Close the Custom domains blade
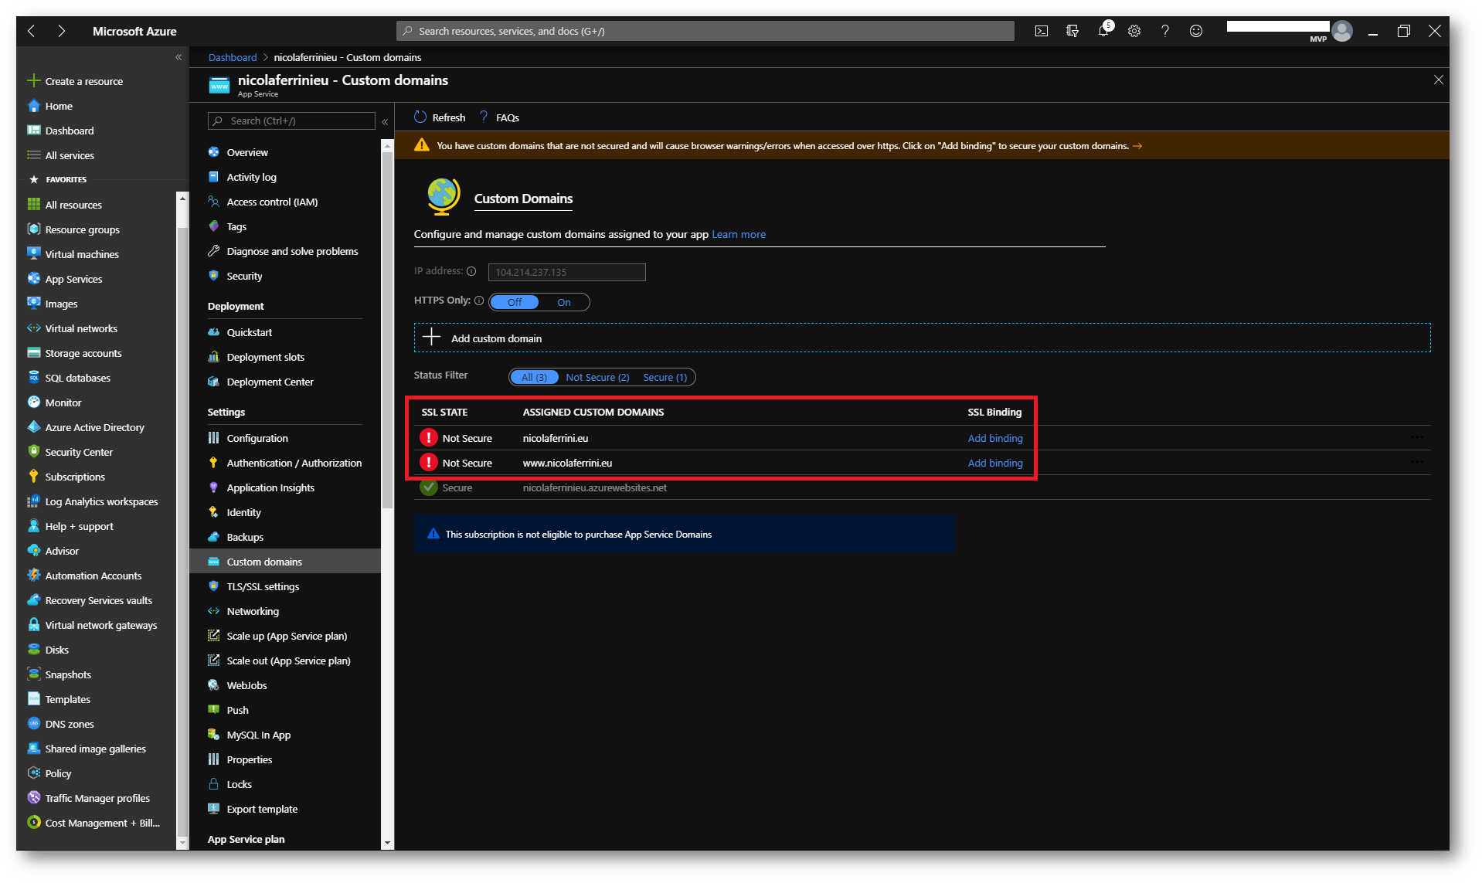The width and height of the screenshot is (1482, 883). pyautogui.click(x=1438, y=80)
